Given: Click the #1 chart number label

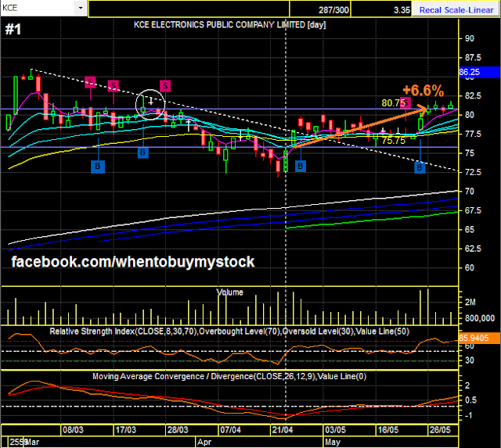Looking at the screenshot, I should click(x=13, y=30).
